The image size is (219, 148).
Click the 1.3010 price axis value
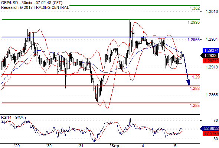212,11
